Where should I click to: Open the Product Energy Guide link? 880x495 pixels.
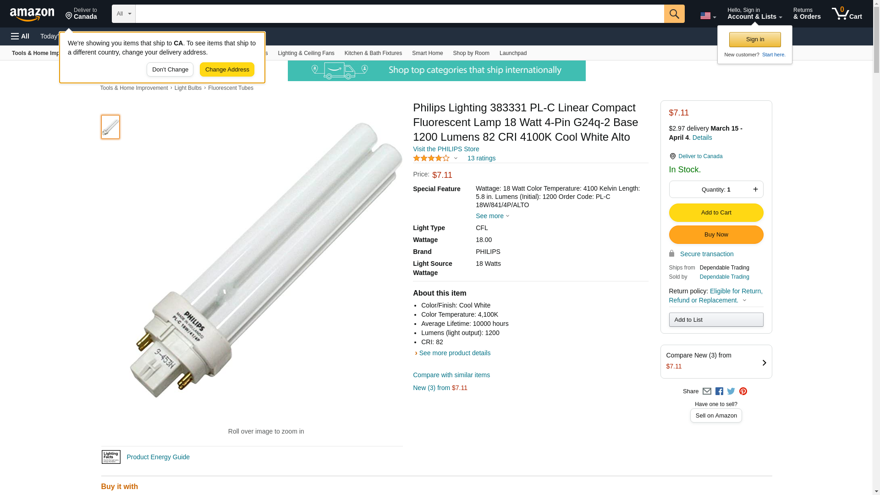tap(158, 457)
